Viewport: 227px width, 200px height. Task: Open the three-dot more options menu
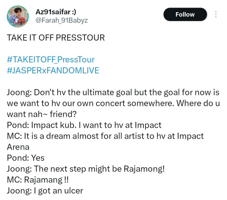pos(216,14)
